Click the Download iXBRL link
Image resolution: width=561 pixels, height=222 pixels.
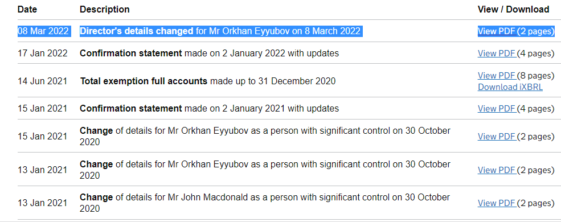point(510,87)
